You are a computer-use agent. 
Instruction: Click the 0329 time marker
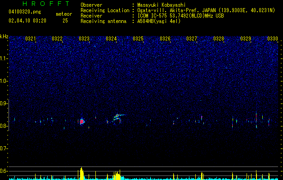pos(246,39)
